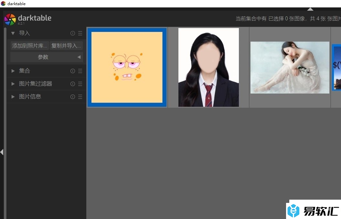Click the darktable title bar icon
The width and height of the screenshot is (341, 219).
[x=3, y=4]
